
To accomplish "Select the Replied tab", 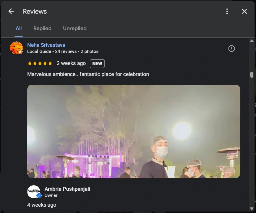I will pos(42,28).
